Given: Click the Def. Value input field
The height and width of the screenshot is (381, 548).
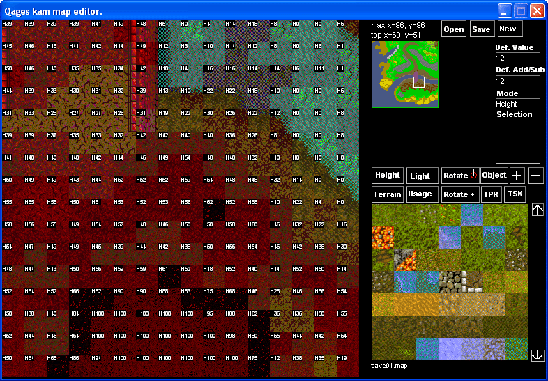Looking at the screenshot, I should tap(517, 58).
